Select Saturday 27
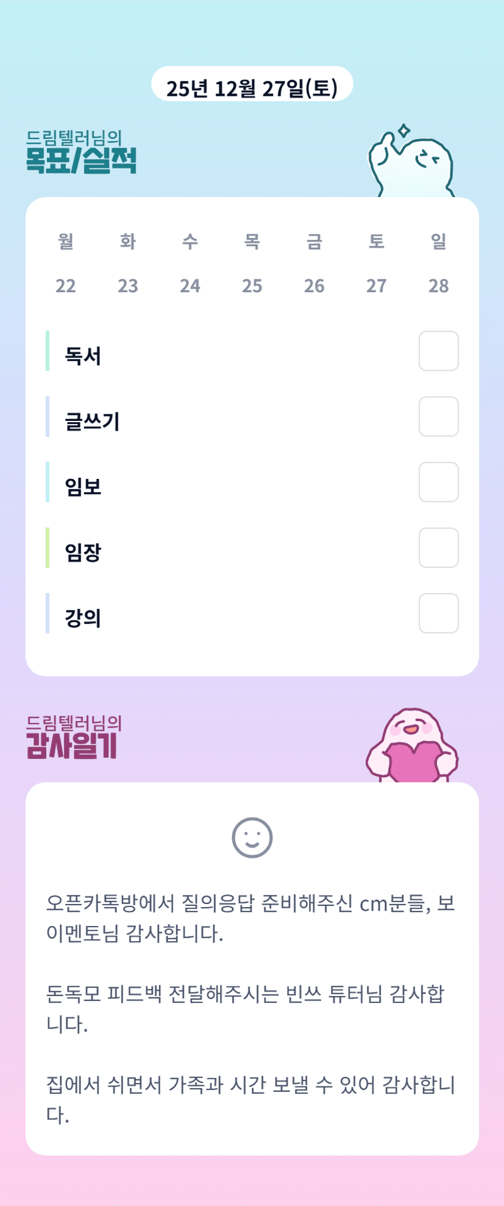504x1206 pixels. (377, 285)
